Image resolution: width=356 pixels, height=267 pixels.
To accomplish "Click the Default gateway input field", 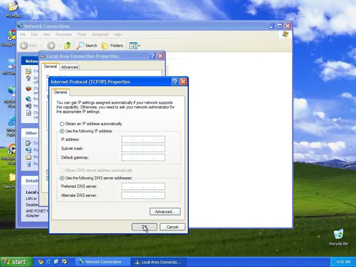I will coord(143,157).
